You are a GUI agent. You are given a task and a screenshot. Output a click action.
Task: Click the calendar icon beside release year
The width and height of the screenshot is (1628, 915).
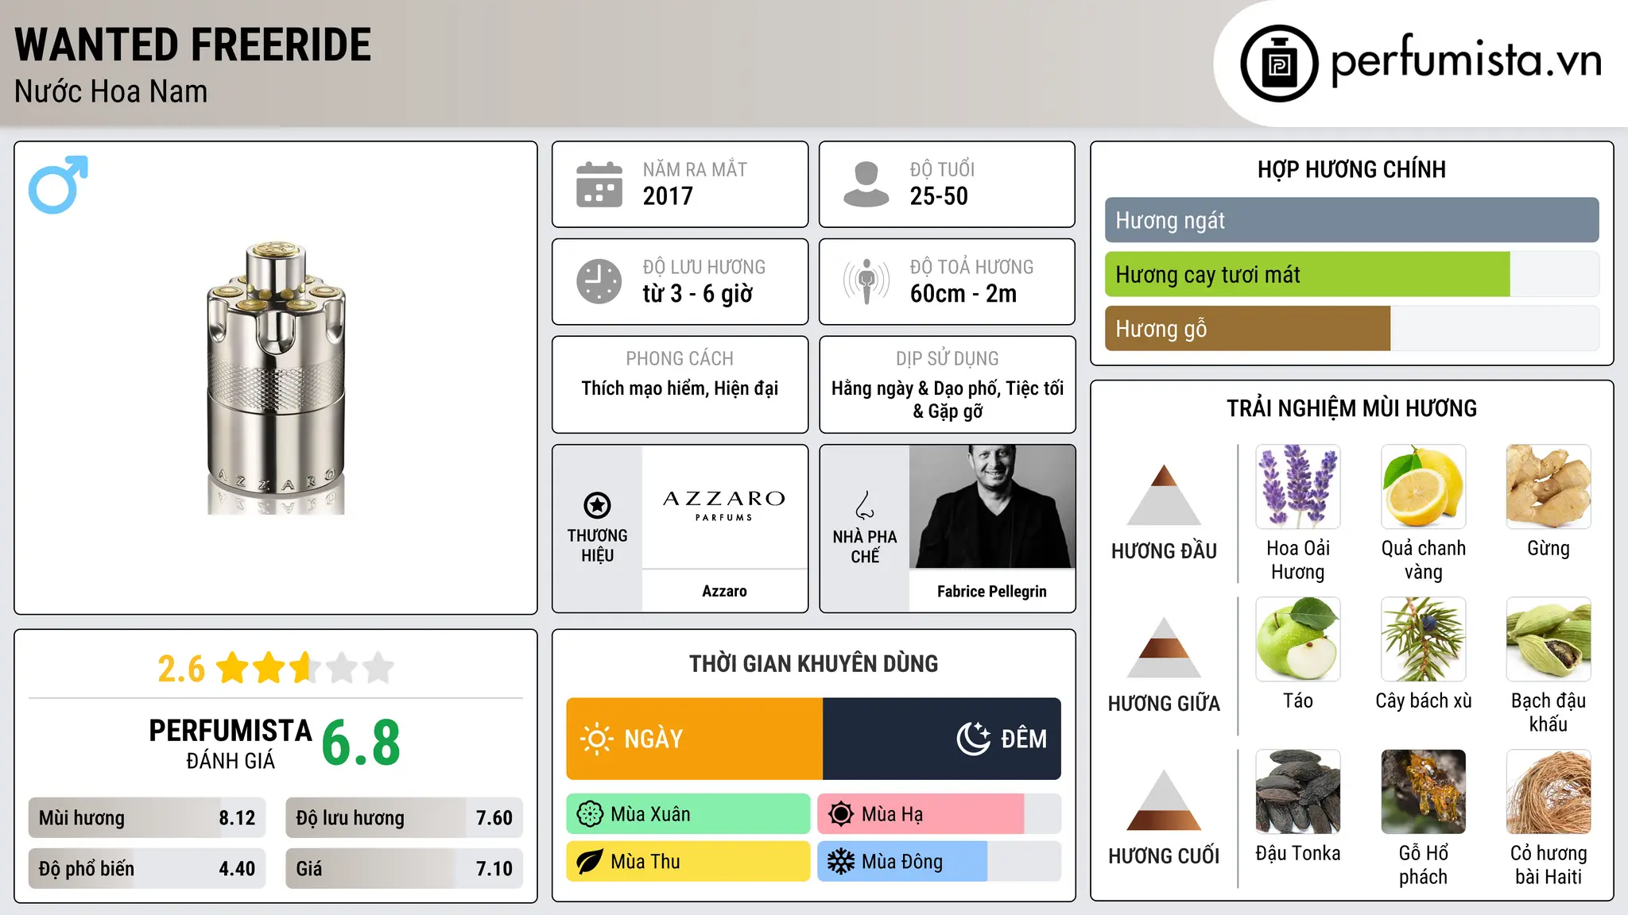599,184
